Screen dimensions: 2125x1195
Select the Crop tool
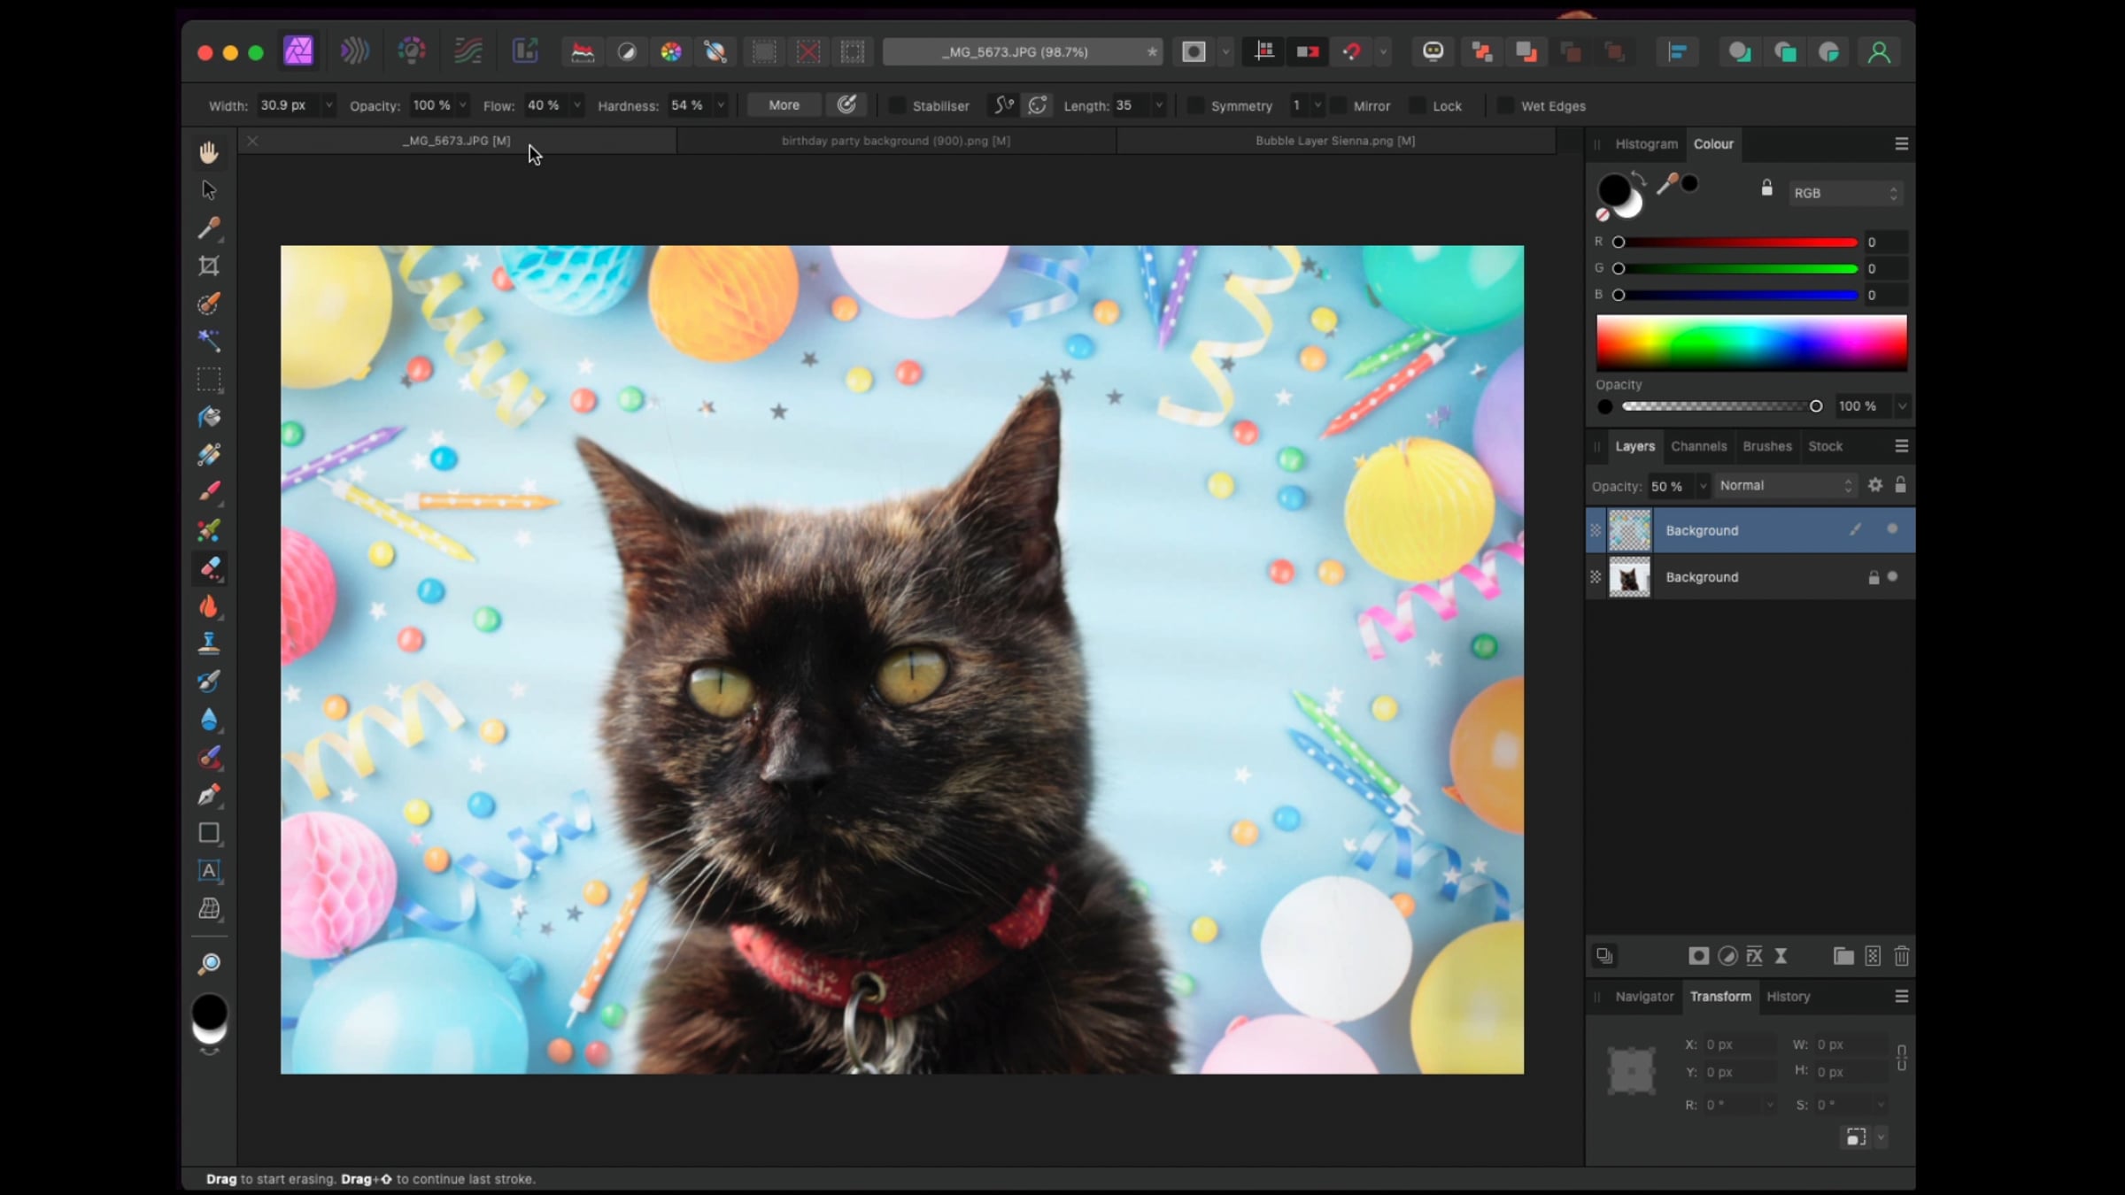point(209,266)
